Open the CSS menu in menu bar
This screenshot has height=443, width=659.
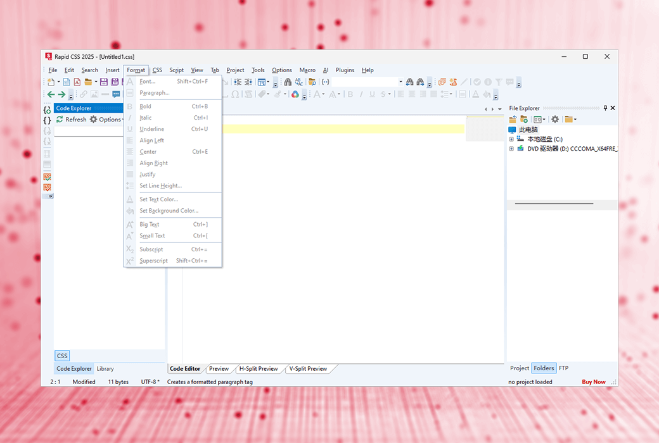(157, 70)
